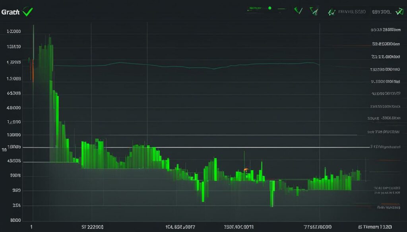Image resolution: width=407 pixels, height=232 pixels.
Task: Click the second checkmark toolbar icon
Action: pos(314,11)
